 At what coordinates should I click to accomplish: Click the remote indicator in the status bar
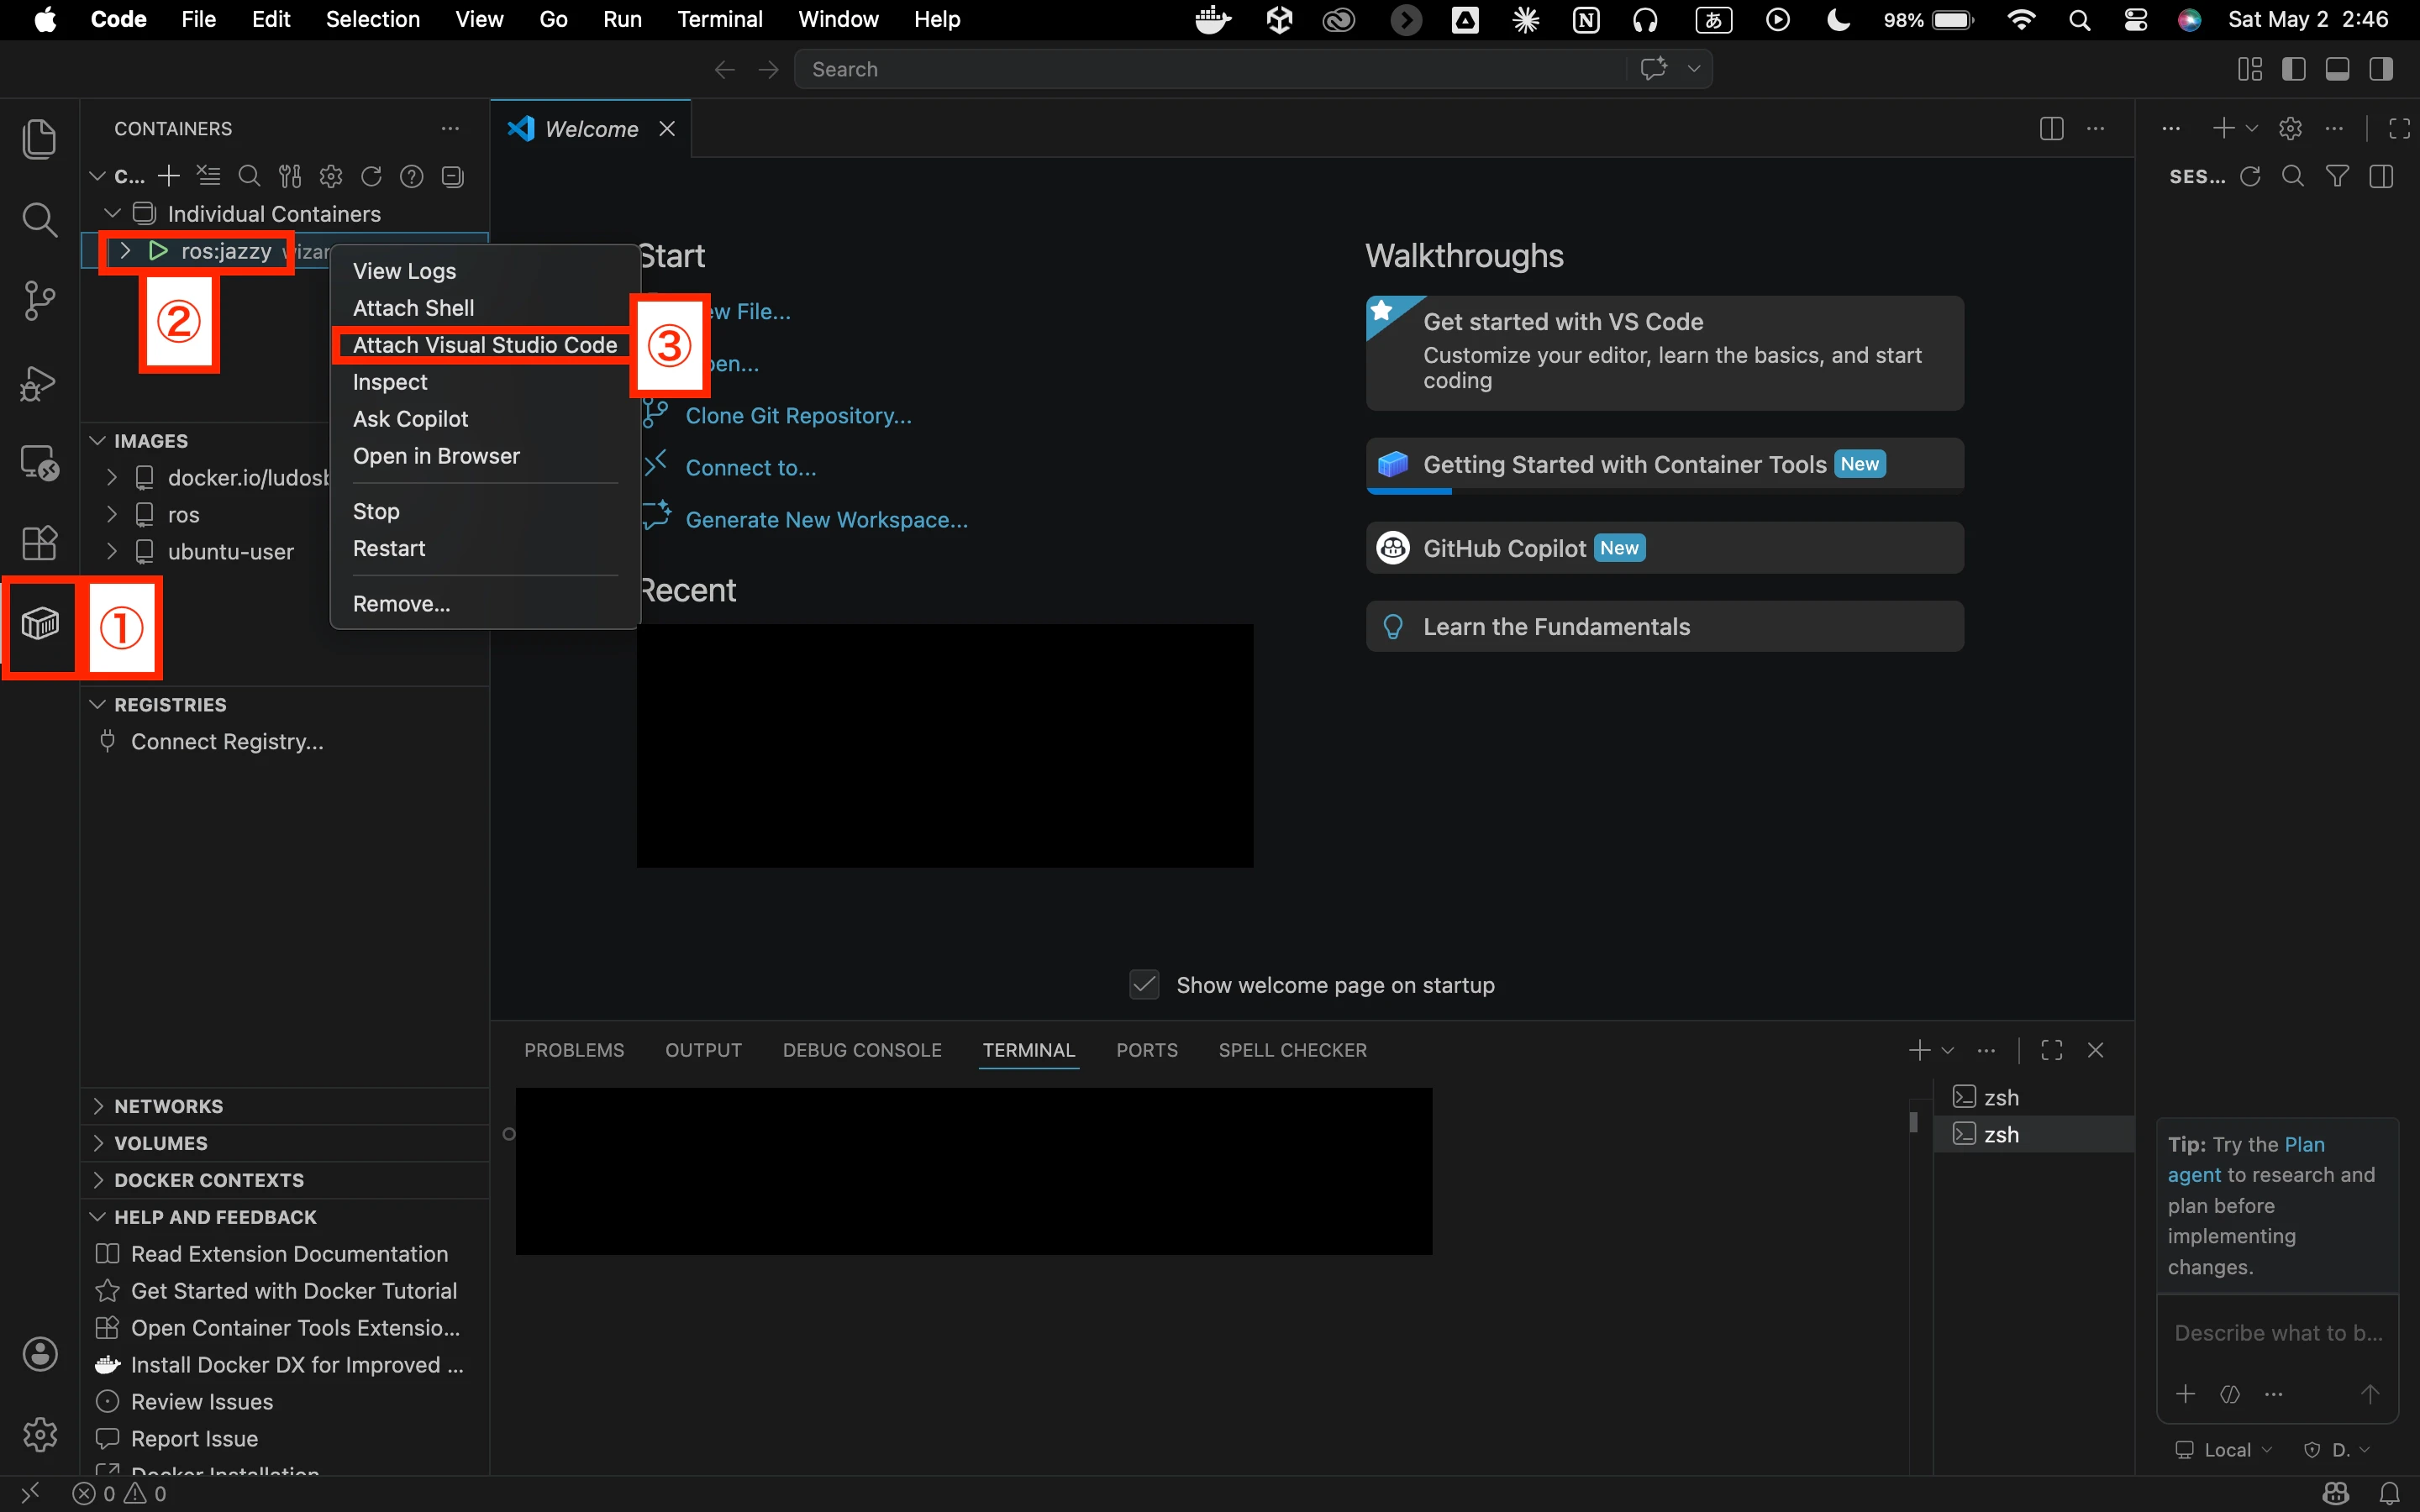(30, 1493)
